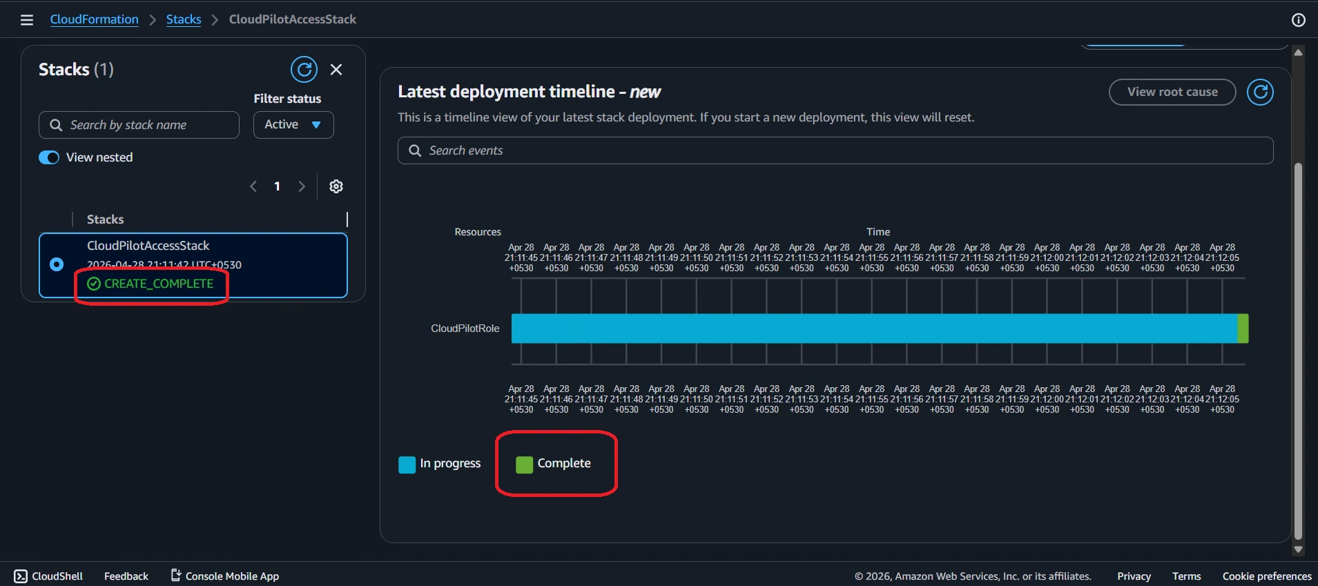
Task: Click the green complete segment of CloudPilotRole bar
Action: point(1243,329)
